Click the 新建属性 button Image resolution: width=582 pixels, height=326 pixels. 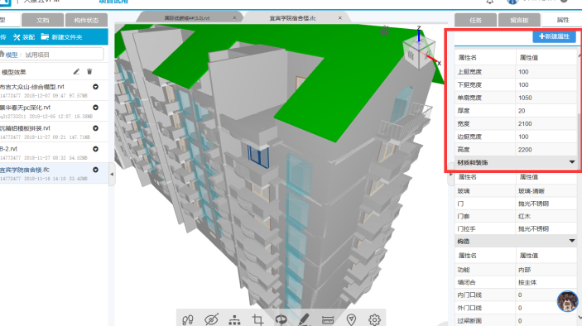tap(554, 36)
